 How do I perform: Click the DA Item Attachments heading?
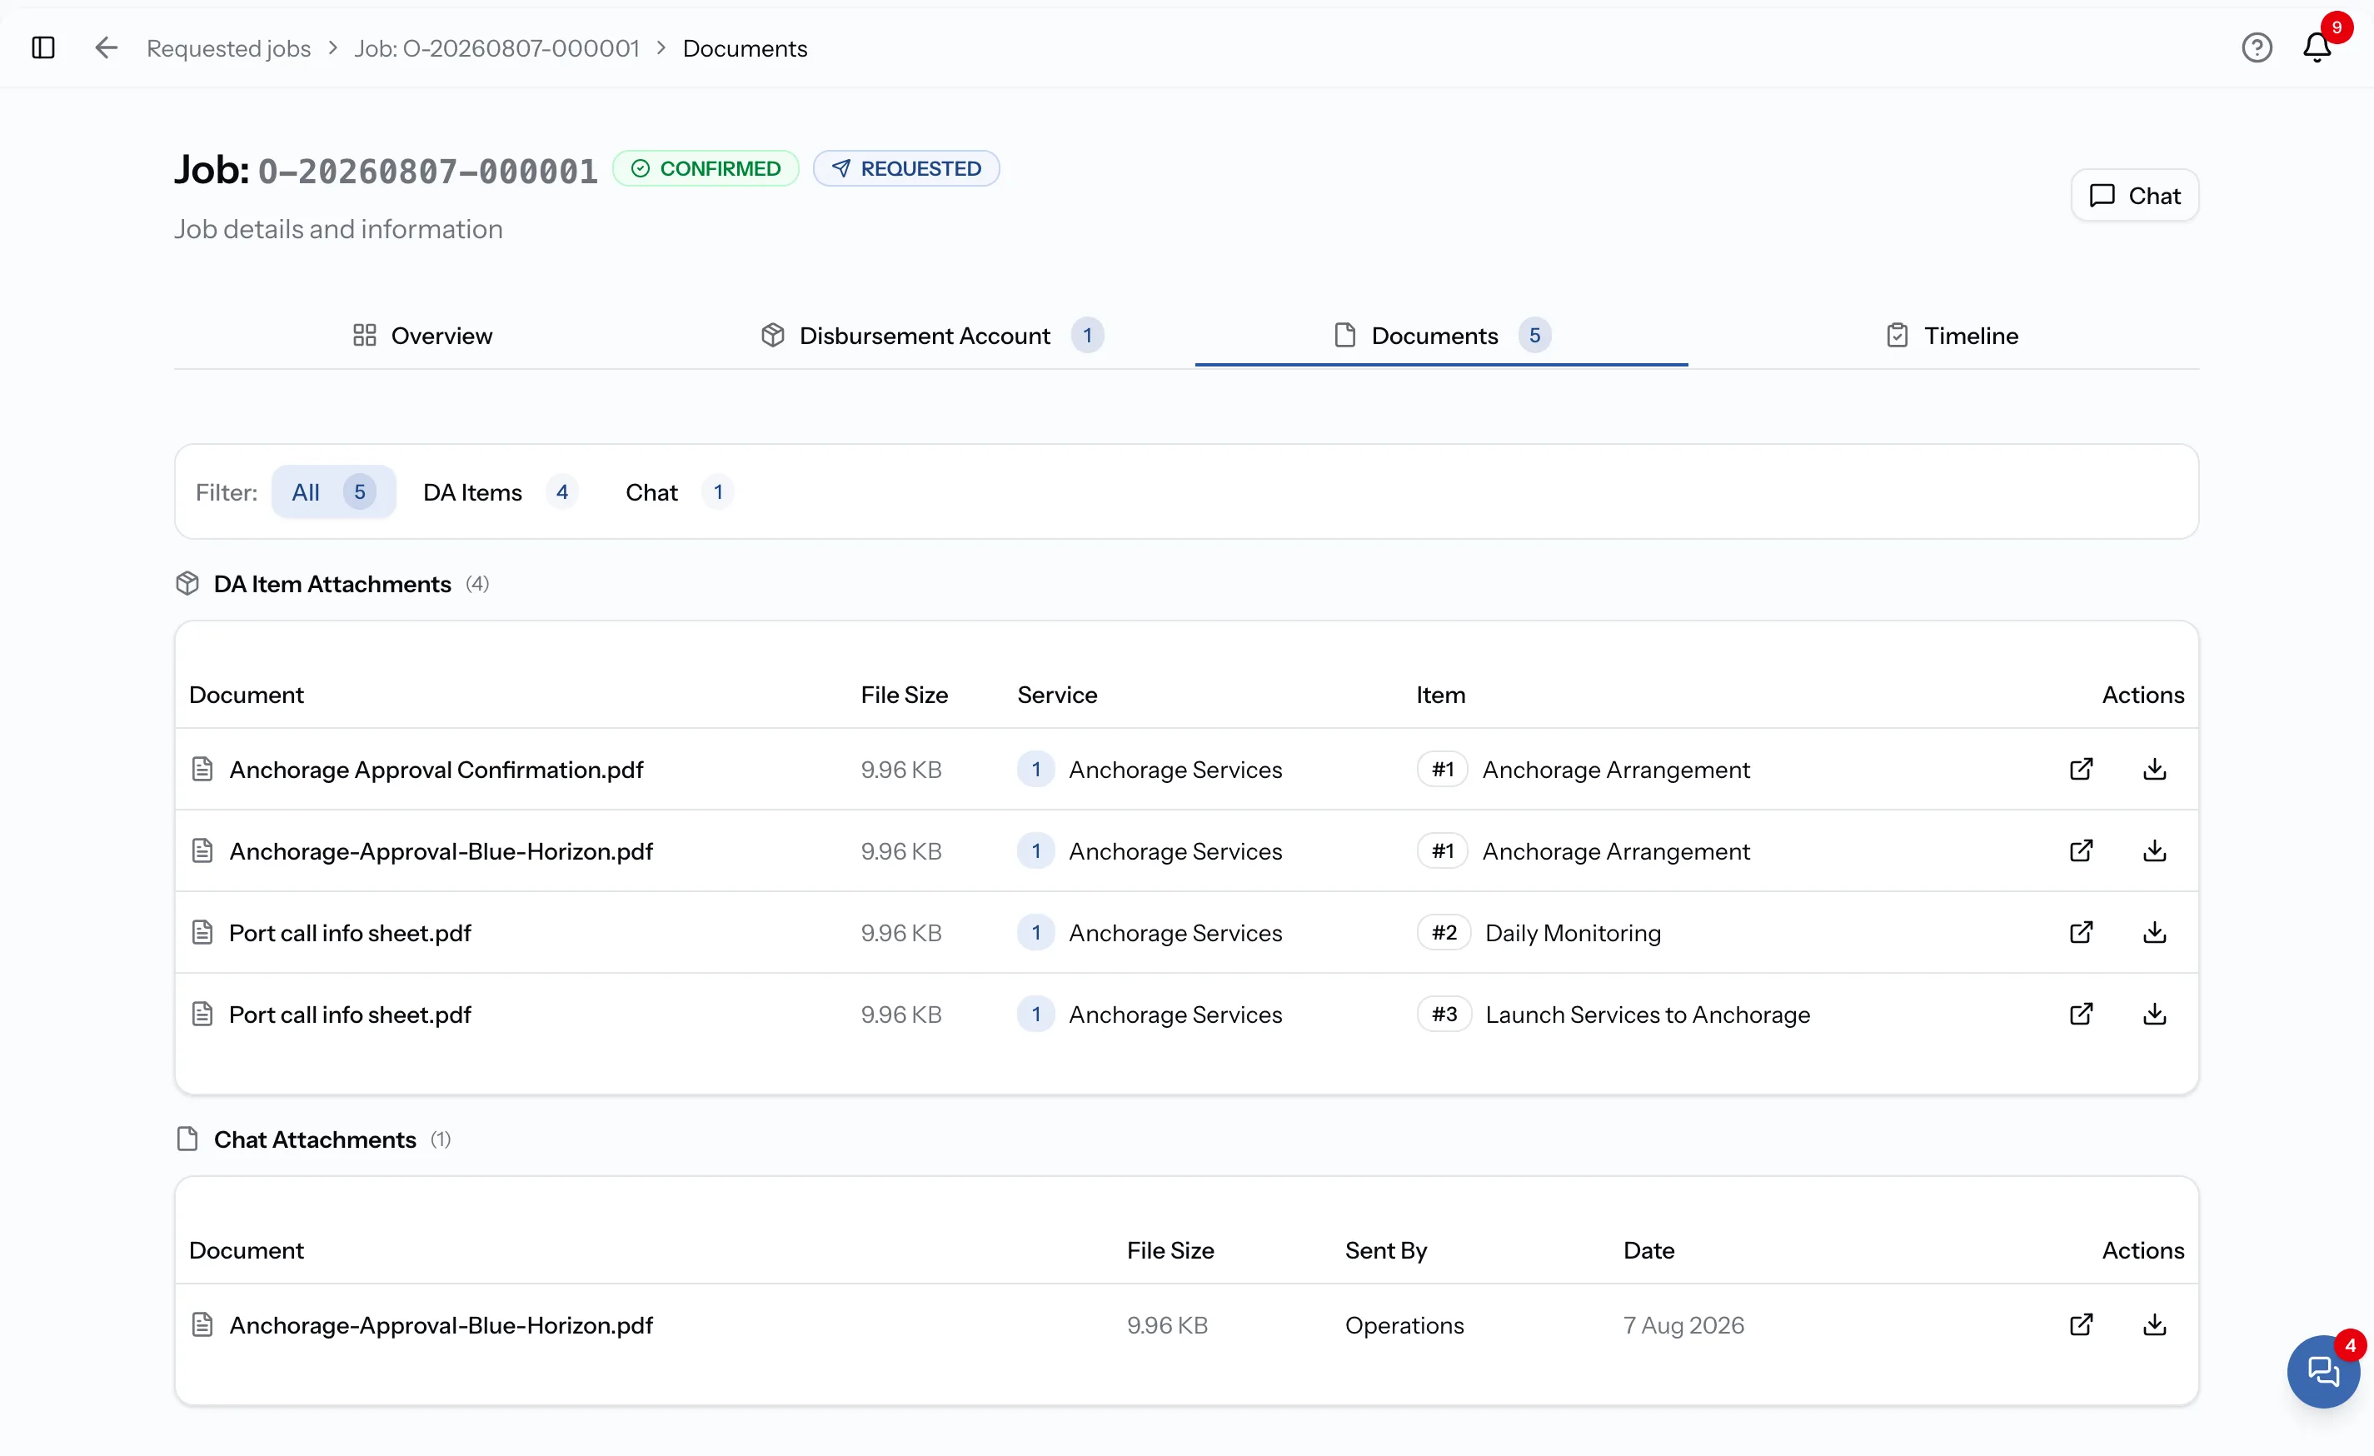click(x=332, y=584)
